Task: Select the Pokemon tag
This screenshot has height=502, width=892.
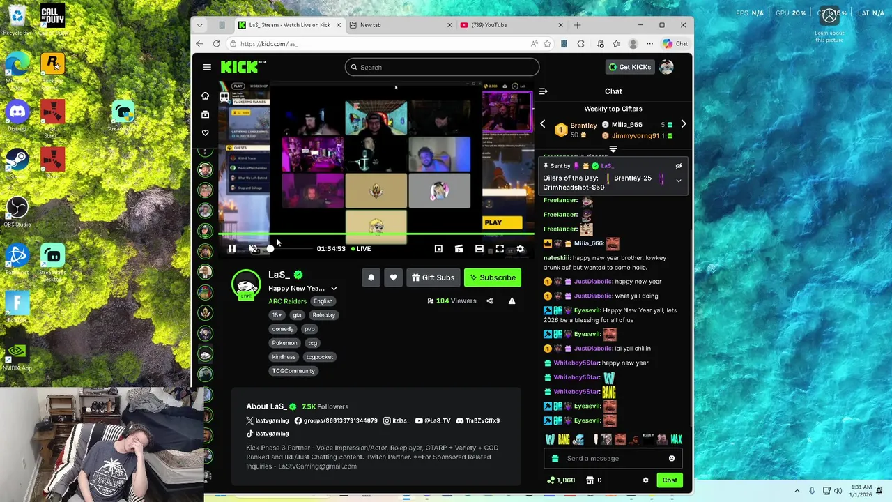Action: (x=284, y=343)
